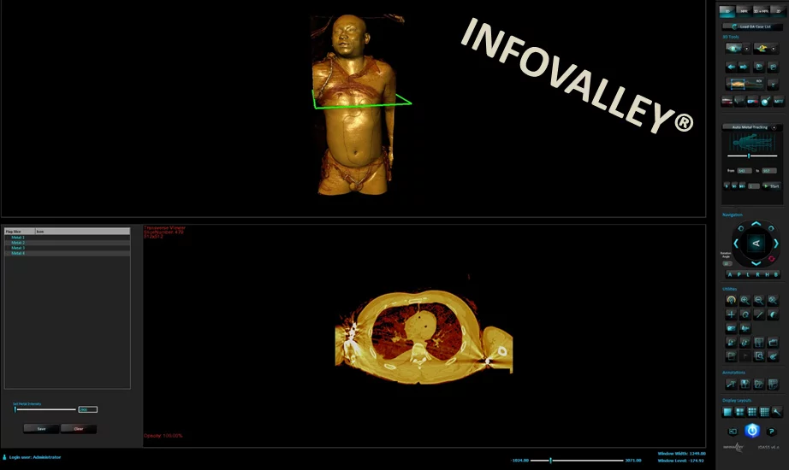Image resolution: width=789 pixels, height=470 pixels.
Task: Rotate view right with navigation arrow
Action: [x=776, y=244]
